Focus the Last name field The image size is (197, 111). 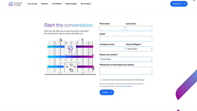tap(139, 28)
